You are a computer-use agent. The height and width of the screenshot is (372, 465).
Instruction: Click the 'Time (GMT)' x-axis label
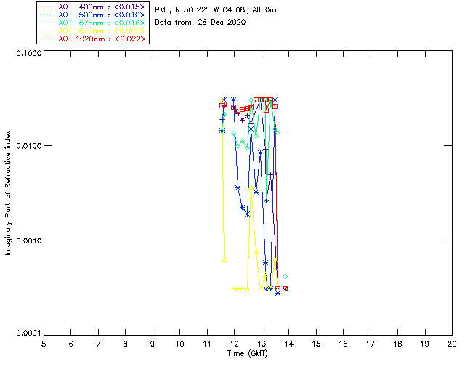coord(247,353)
